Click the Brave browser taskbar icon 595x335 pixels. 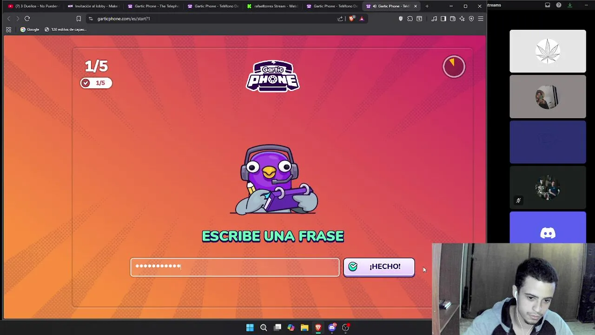point(318,328)
